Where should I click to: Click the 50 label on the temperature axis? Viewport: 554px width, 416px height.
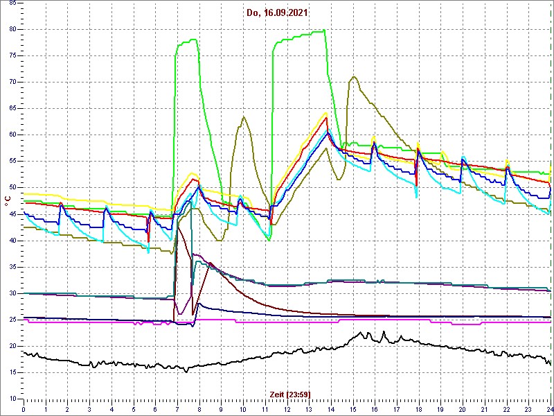[x=12, y=187]
